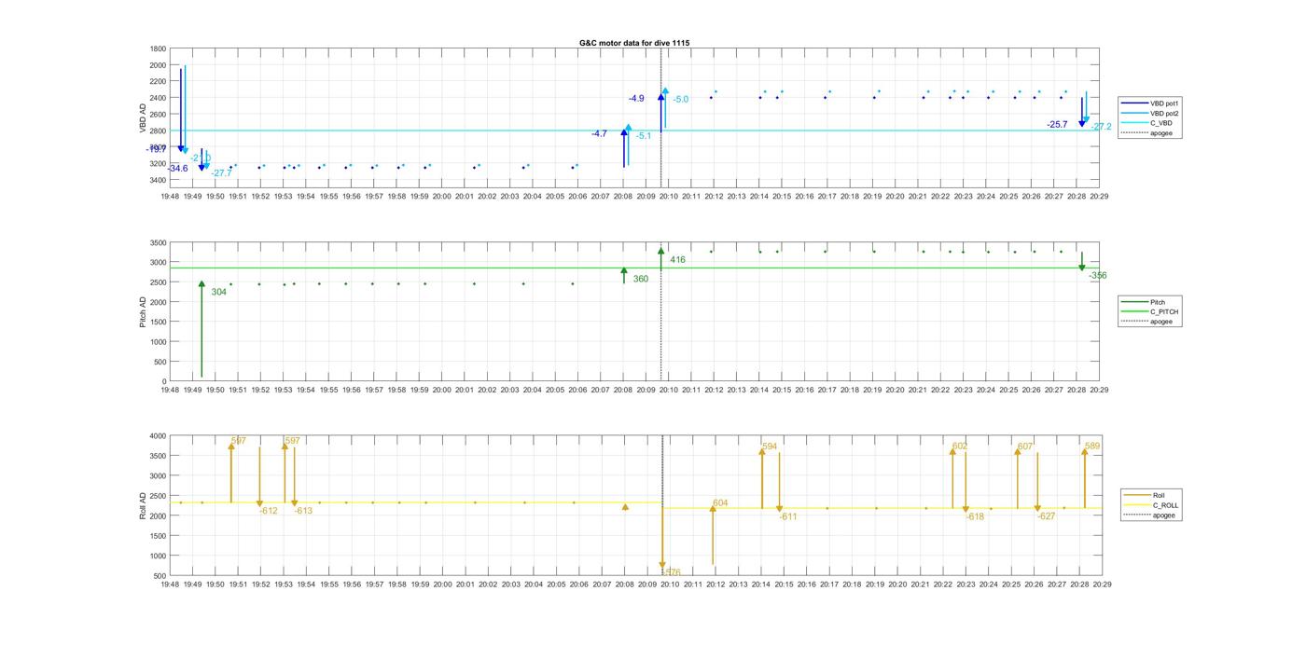Click the 'Pitch AD' y-axis label
Image resolution: width=1306 pixels, height=646 pixels.
tap(143, 311)
